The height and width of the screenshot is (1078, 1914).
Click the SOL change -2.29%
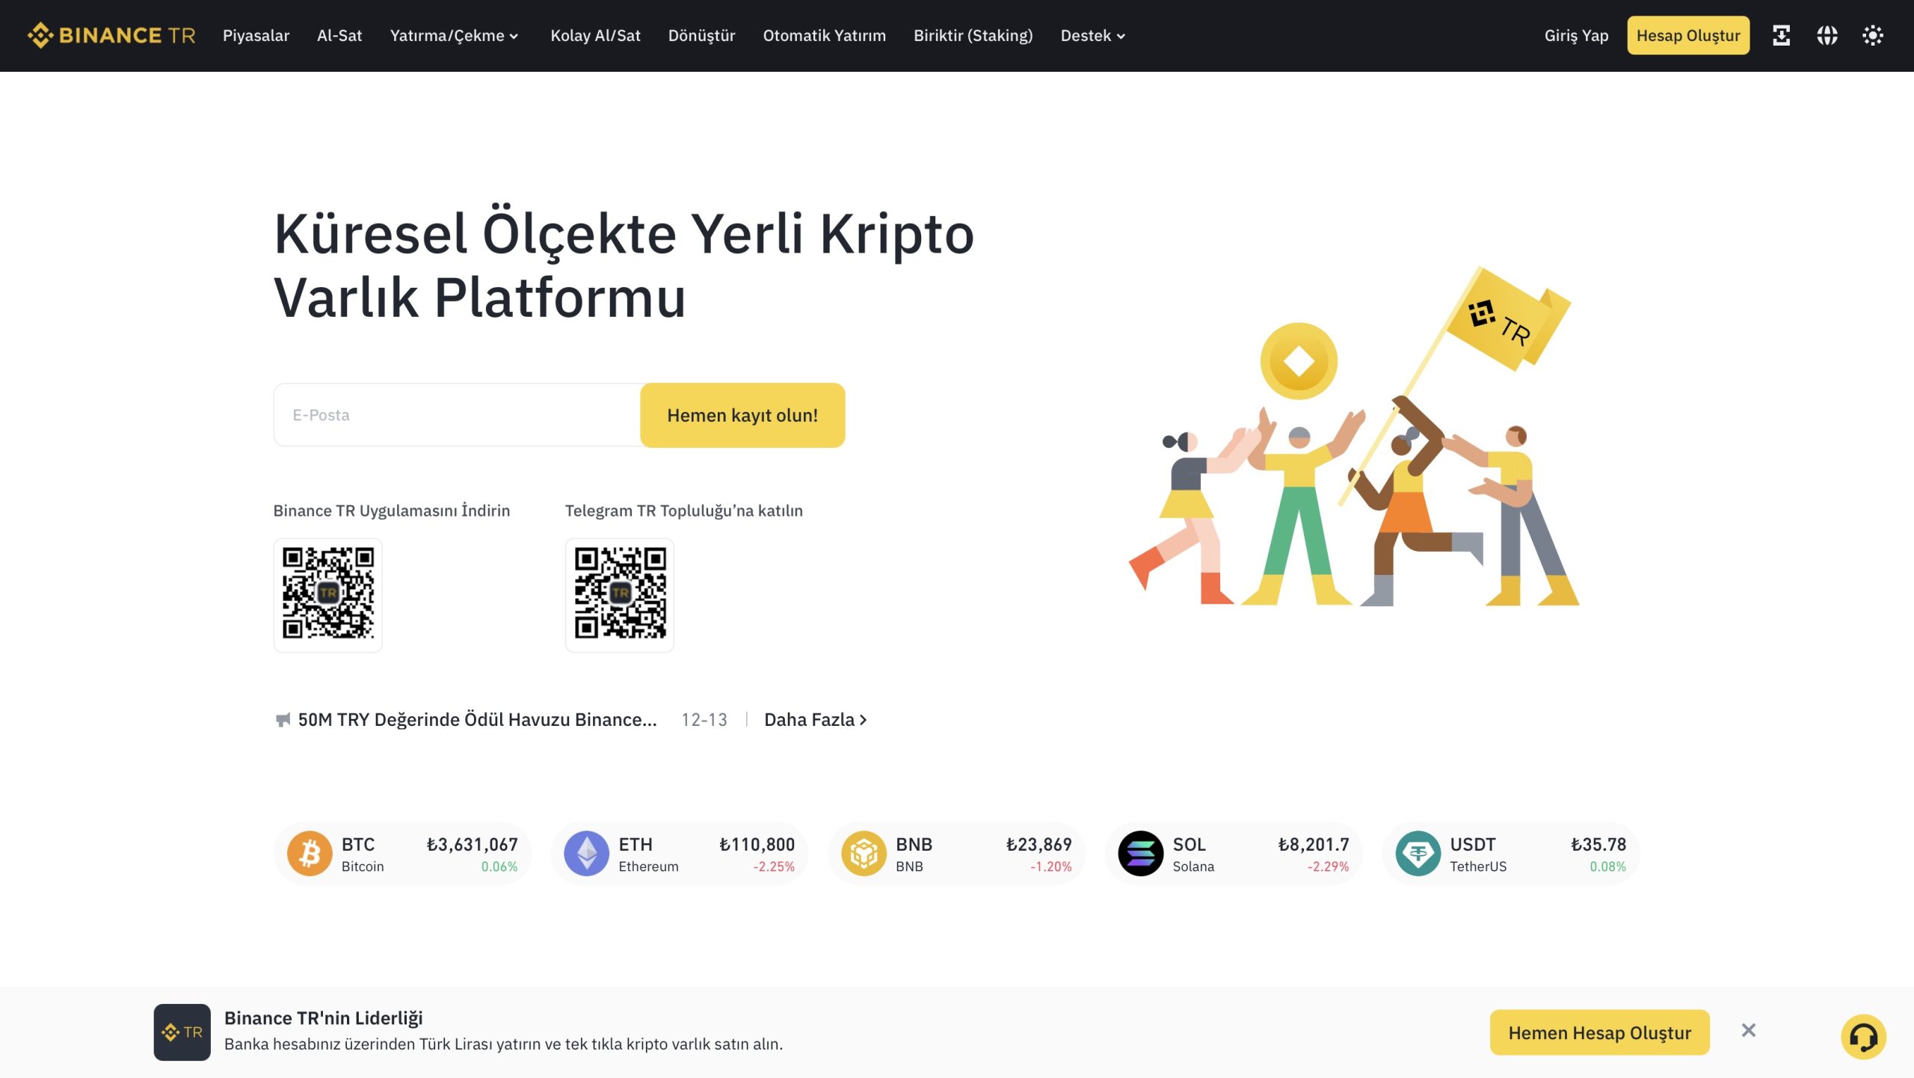click(1328, 866)
